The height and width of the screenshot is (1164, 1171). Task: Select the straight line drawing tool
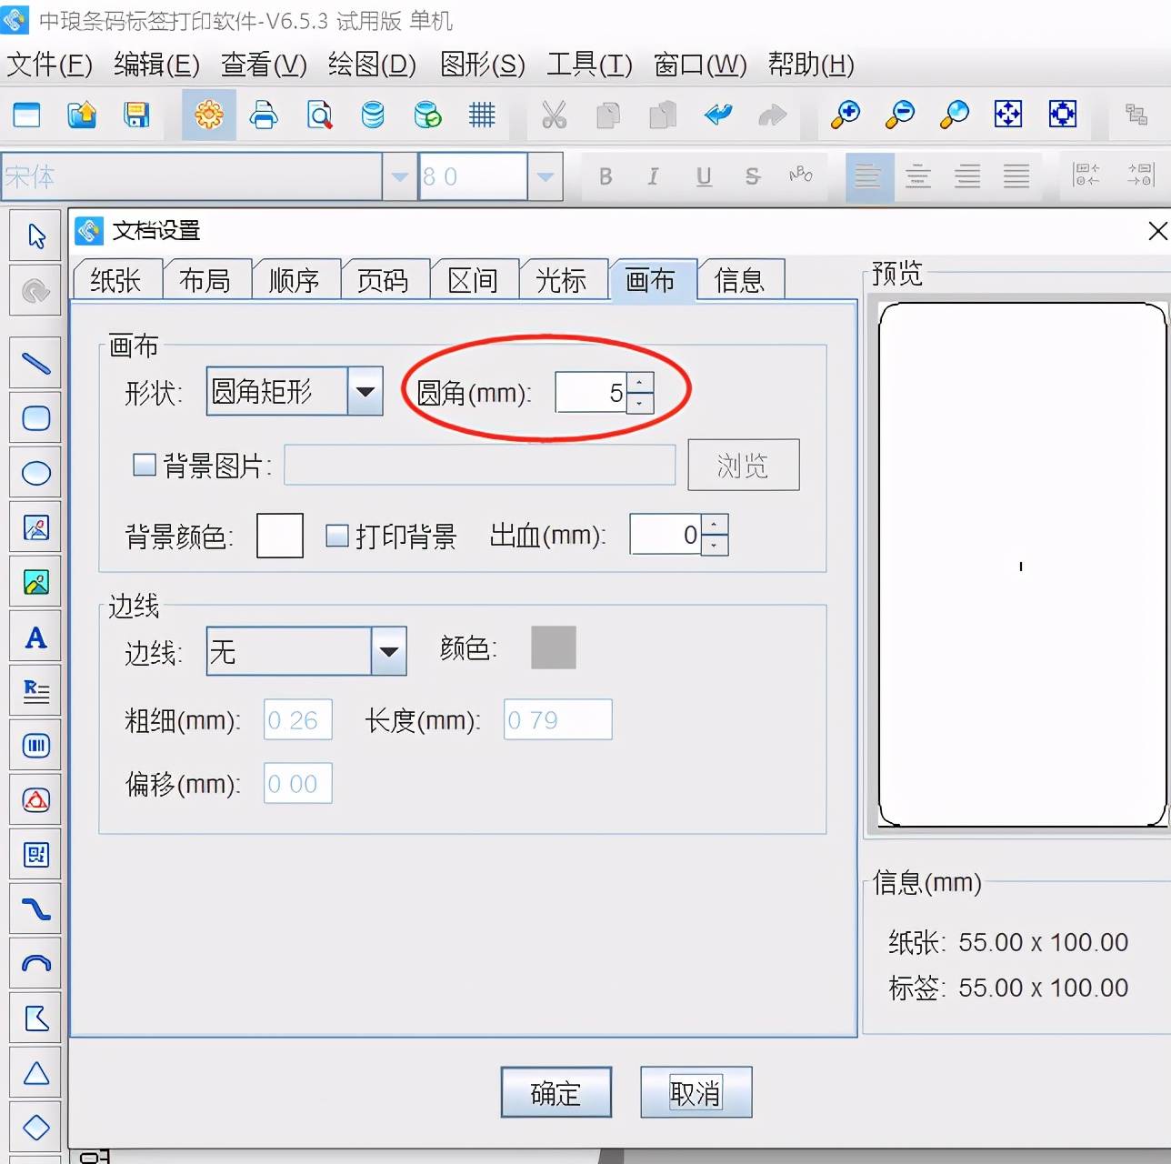35,364
